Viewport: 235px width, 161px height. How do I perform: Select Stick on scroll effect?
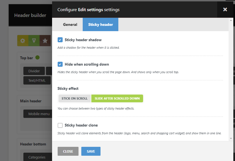tap(75, 98)
